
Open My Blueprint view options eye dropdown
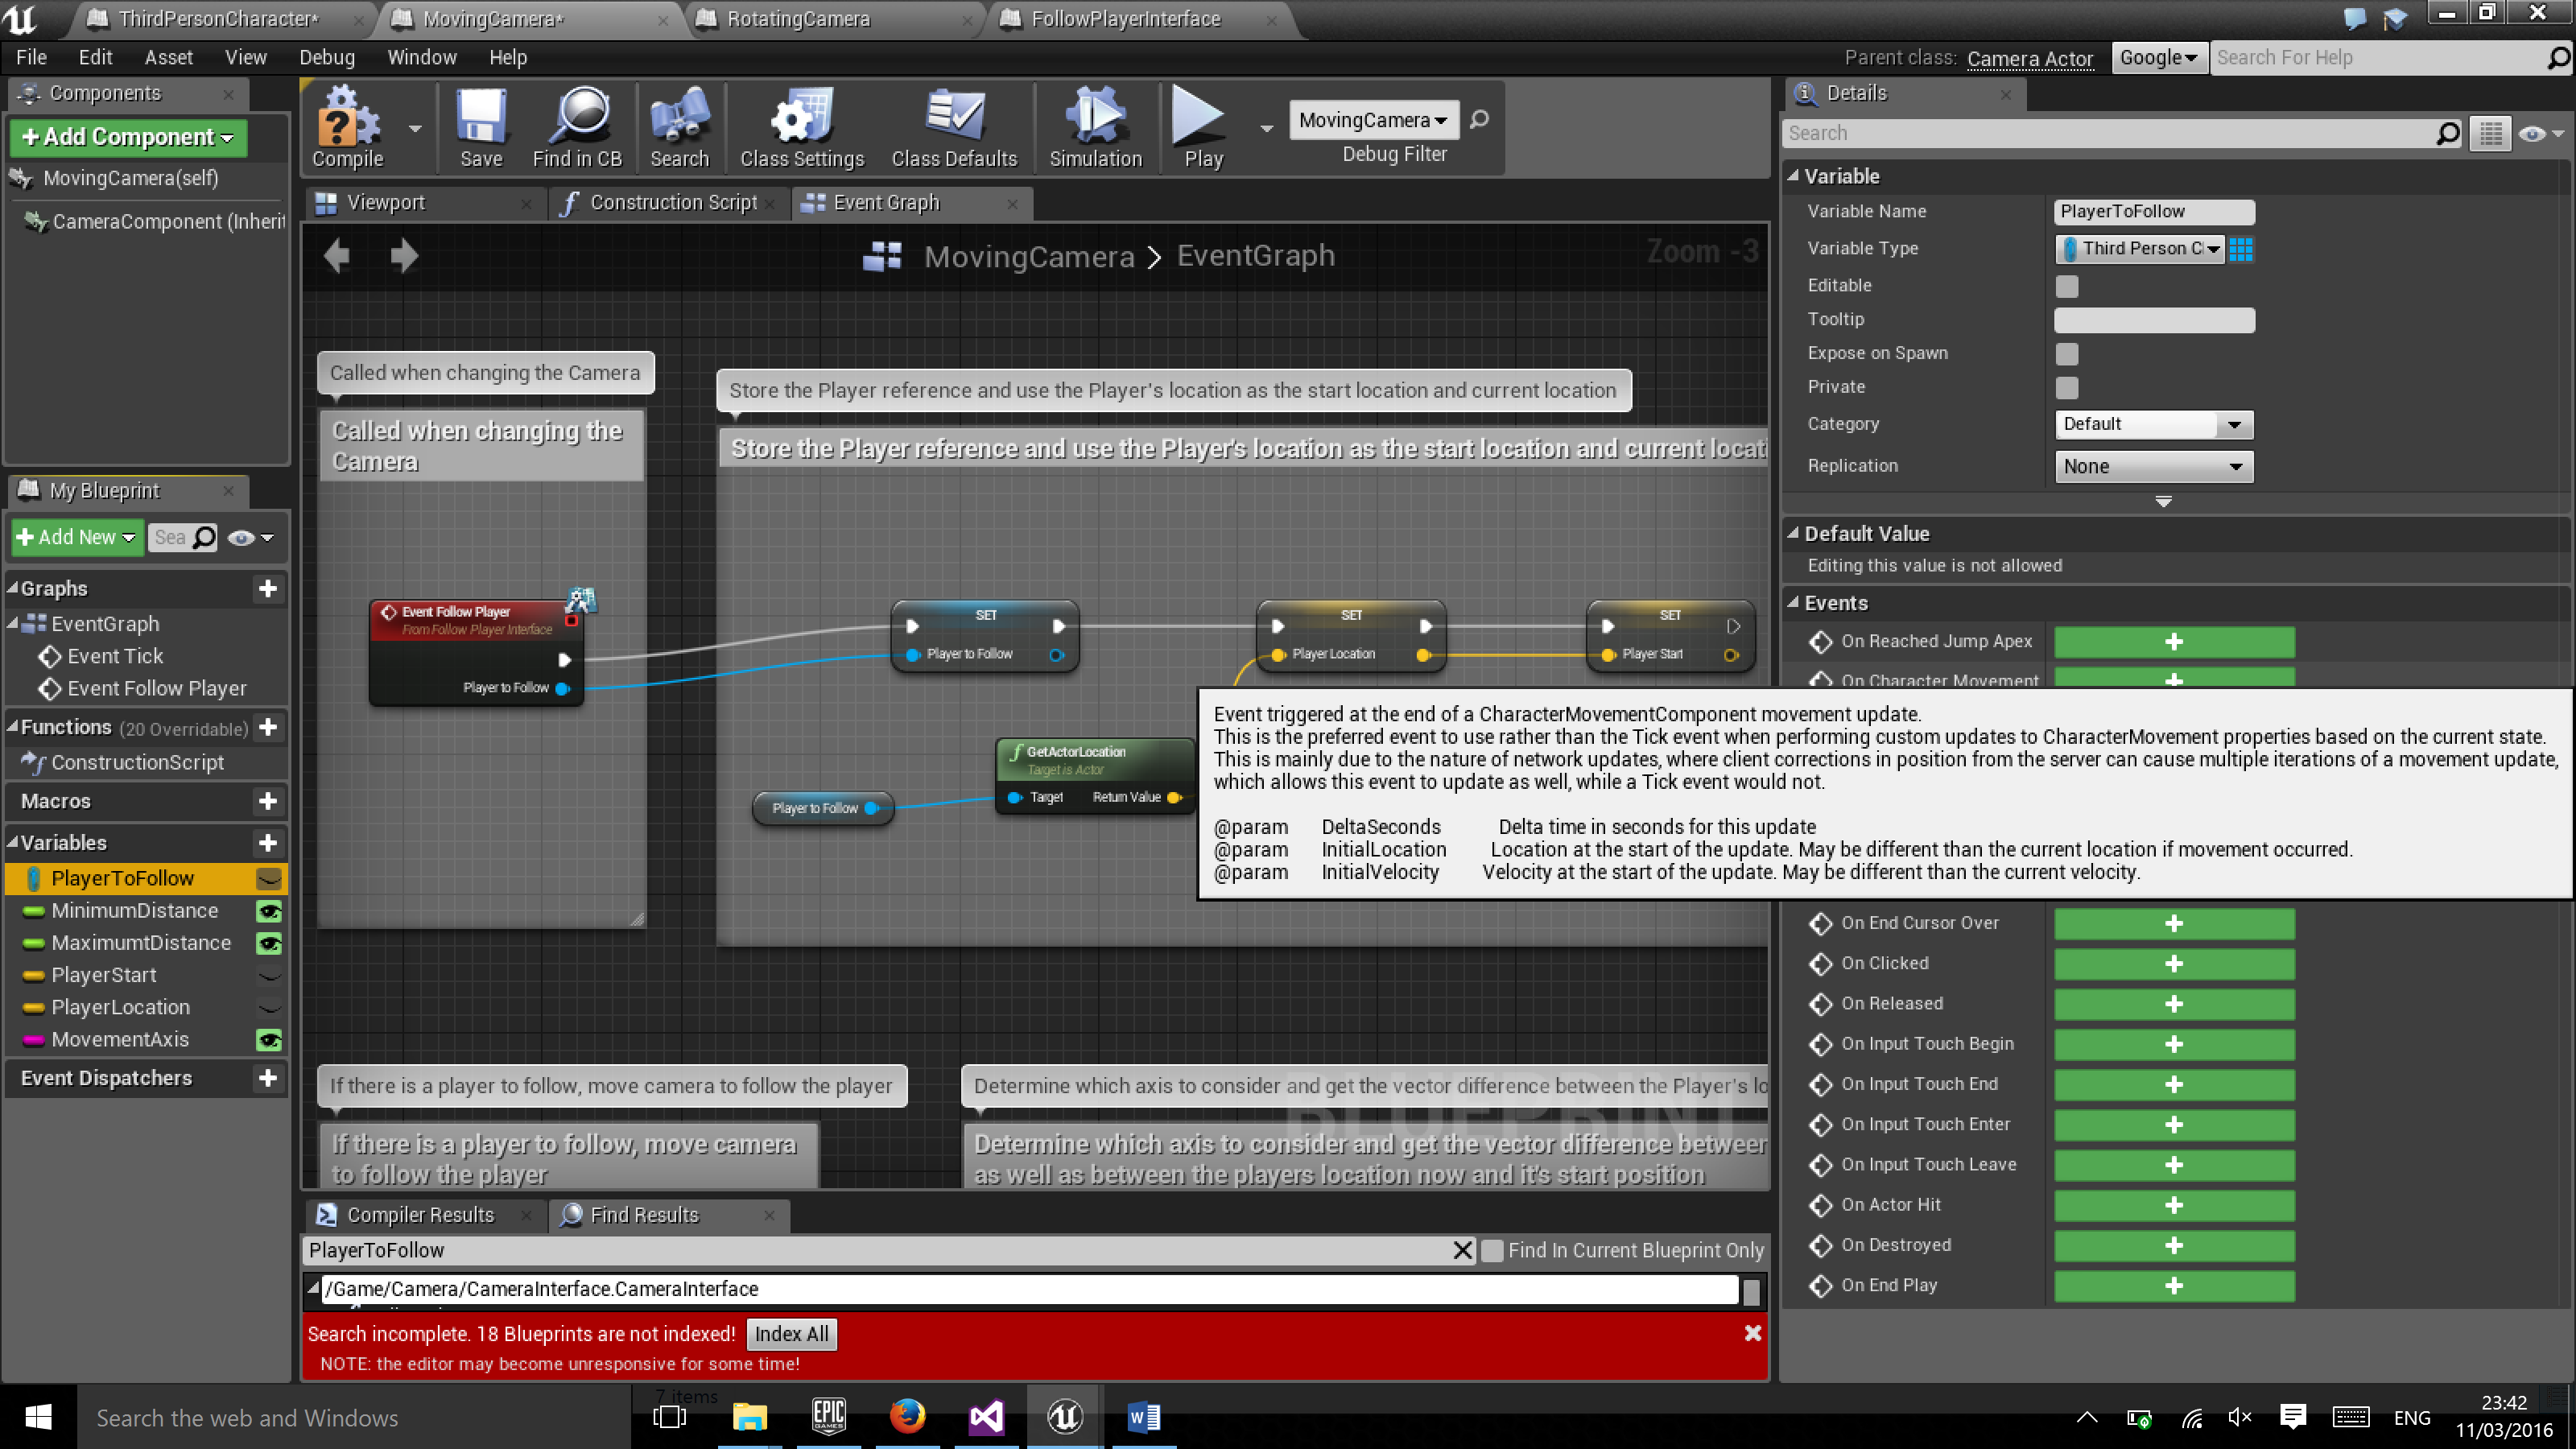[250, 538]
